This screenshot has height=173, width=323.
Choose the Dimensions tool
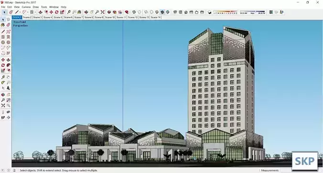8,77
